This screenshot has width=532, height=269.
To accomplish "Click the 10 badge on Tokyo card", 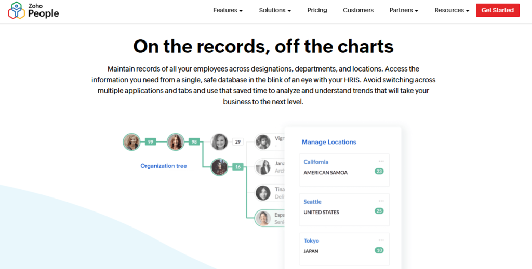I will pyautogui.click(x=379, y=250).
